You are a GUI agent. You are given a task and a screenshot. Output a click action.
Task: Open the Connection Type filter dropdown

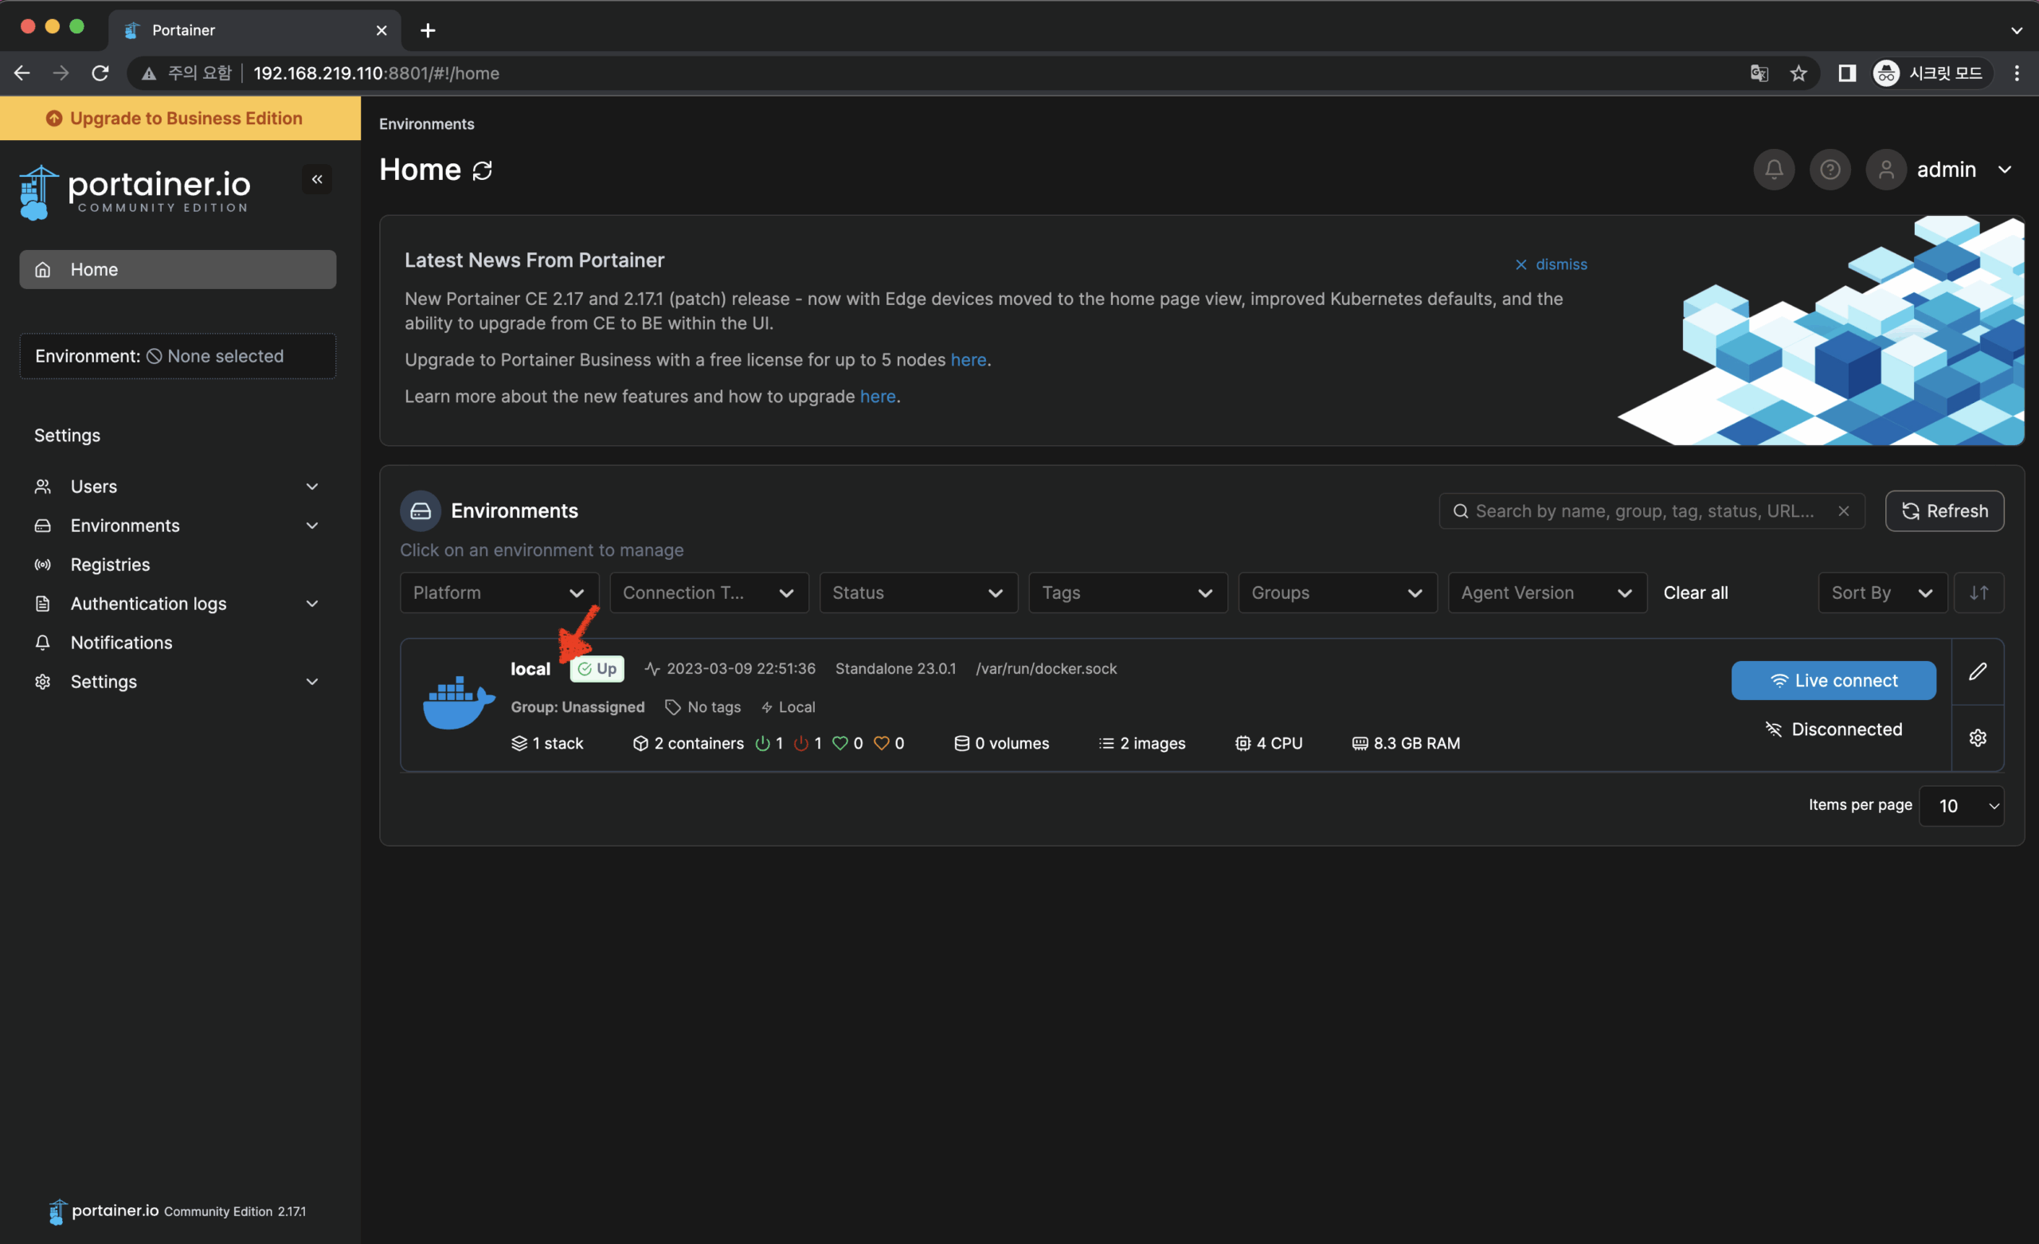click(x=708, y=593)
